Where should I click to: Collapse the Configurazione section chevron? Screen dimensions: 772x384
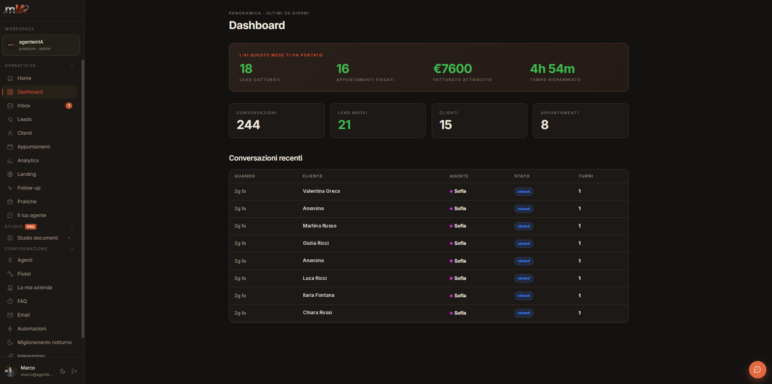(72, 249)
